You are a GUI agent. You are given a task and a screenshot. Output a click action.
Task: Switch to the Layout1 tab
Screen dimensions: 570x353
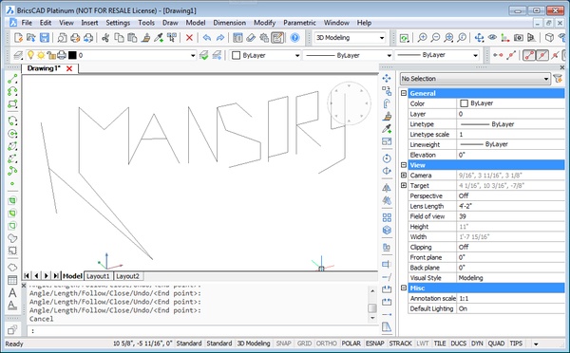pos(98,276)
